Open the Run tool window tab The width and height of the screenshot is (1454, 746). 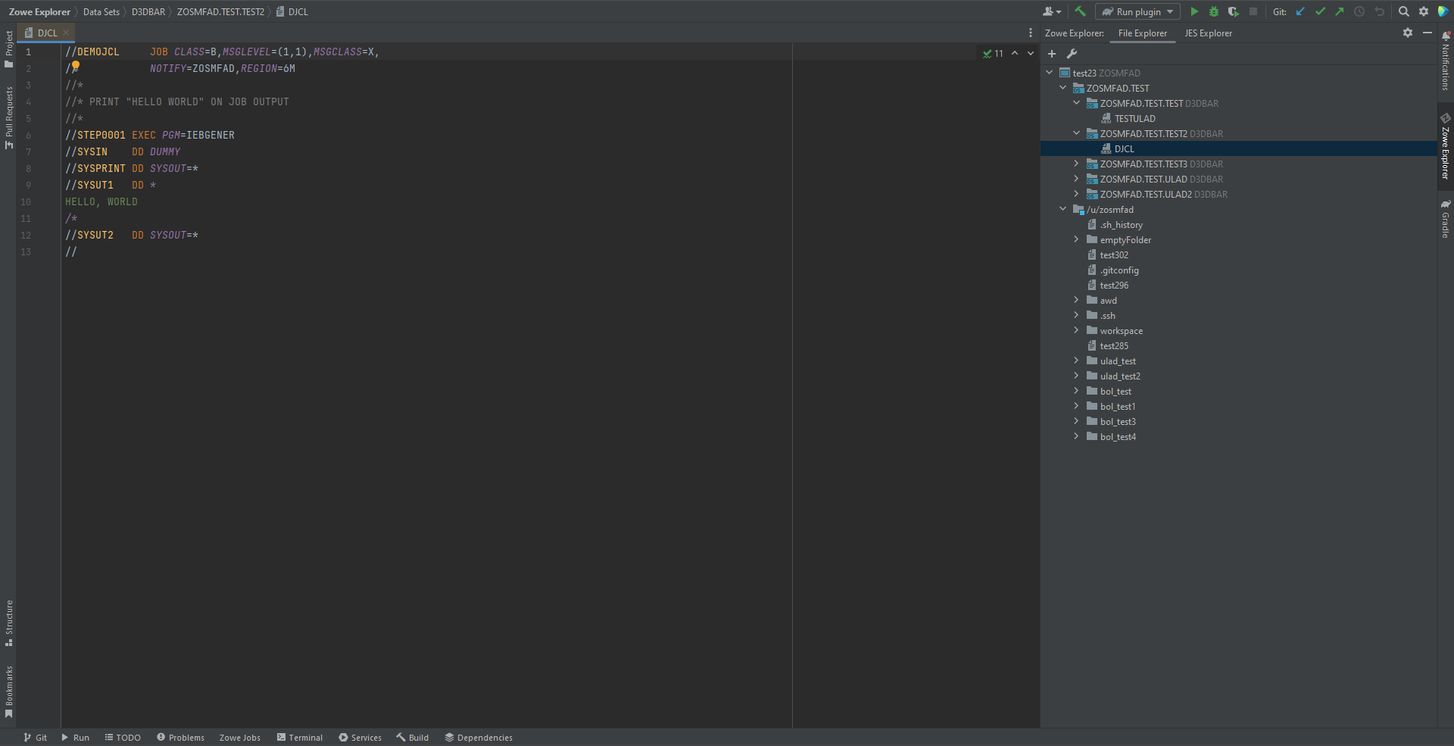(75, 738)
